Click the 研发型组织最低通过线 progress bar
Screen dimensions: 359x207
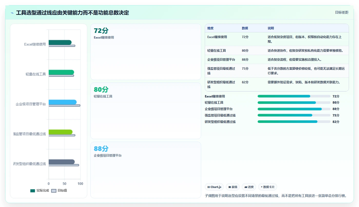coord(294,122)
